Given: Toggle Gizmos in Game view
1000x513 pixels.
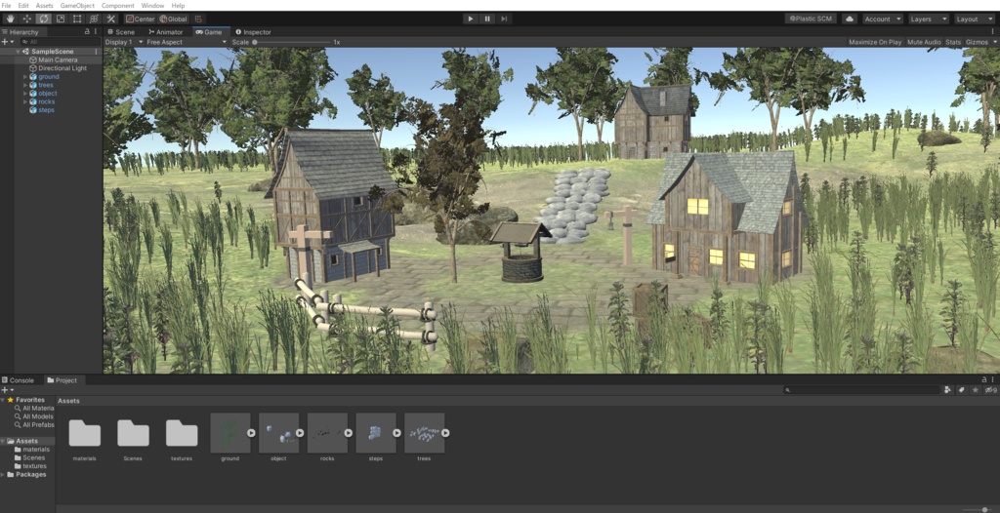Looking at the screenshot, I should point(977,42).
